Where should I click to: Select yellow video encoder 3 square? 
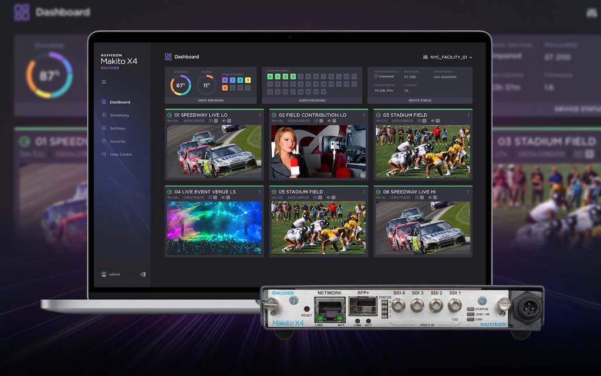(248, 80)
